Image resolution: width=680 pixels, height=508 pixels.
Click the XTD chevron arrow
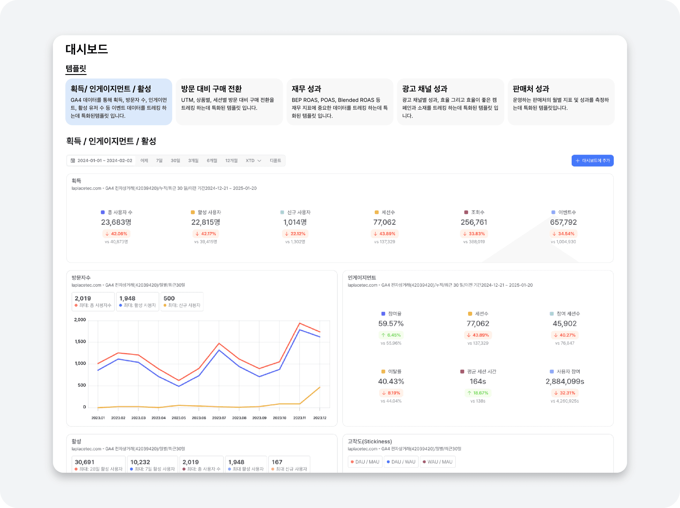click(x=259, y=161)
